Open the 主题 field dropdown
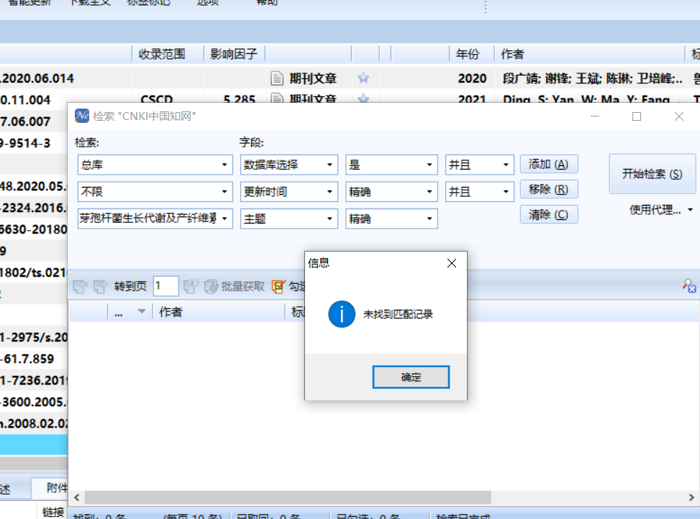700x519 pixels. pos(329,219)
